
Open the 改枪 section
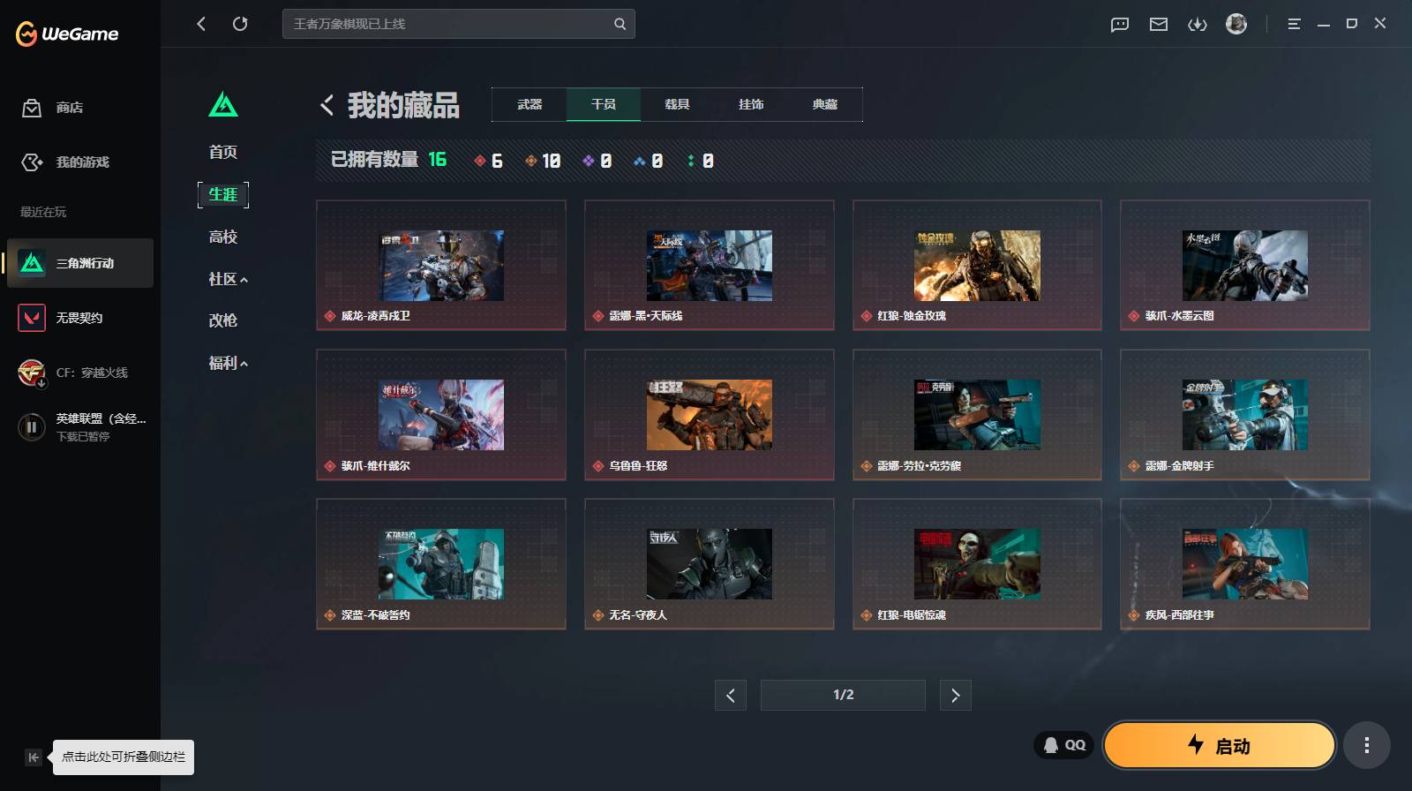[223, 320]
